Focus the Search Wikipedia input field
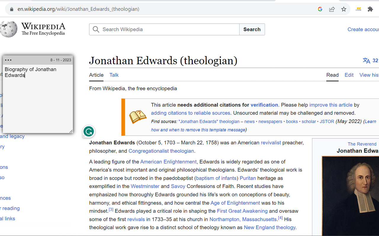This screenshot has width=379, height=236. pyautogui.click(x=164, y=29)
